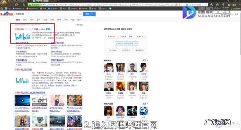Expand the 其他人还搜 section with 展开

(145, 103)
